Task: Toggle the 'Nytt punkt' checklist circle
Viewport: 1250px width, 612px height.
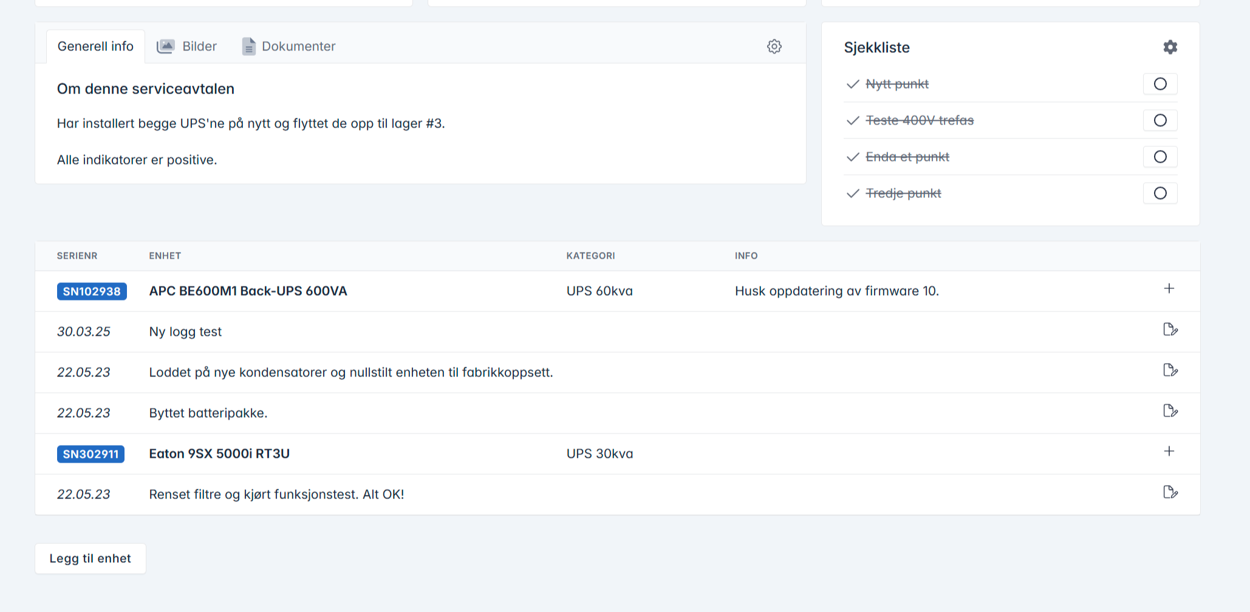Action: 1159,84
